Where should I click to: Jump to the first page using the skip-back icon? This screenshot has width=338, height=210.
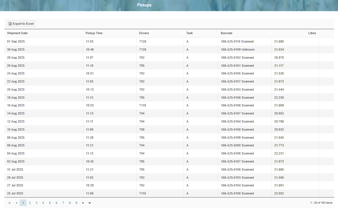(x=9, y=203)
